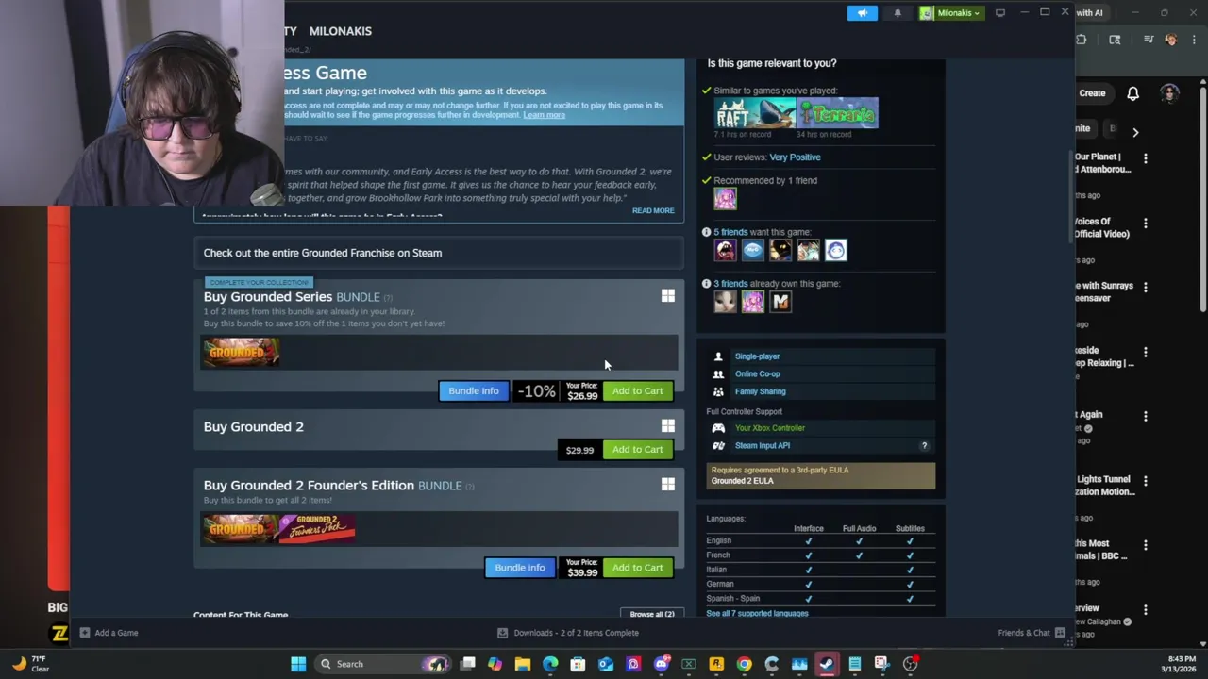Open the M logo friend avatar who owns game

tap(780, 302)
